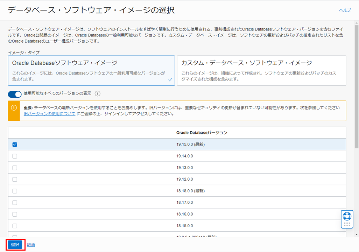Select the 19.13.0.0 checkbox

(15, 168)
